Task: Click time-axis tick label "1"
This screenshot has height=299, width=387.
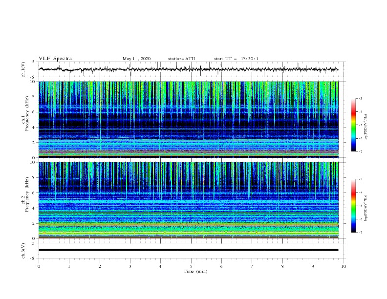Action: [x=69, y=266]
